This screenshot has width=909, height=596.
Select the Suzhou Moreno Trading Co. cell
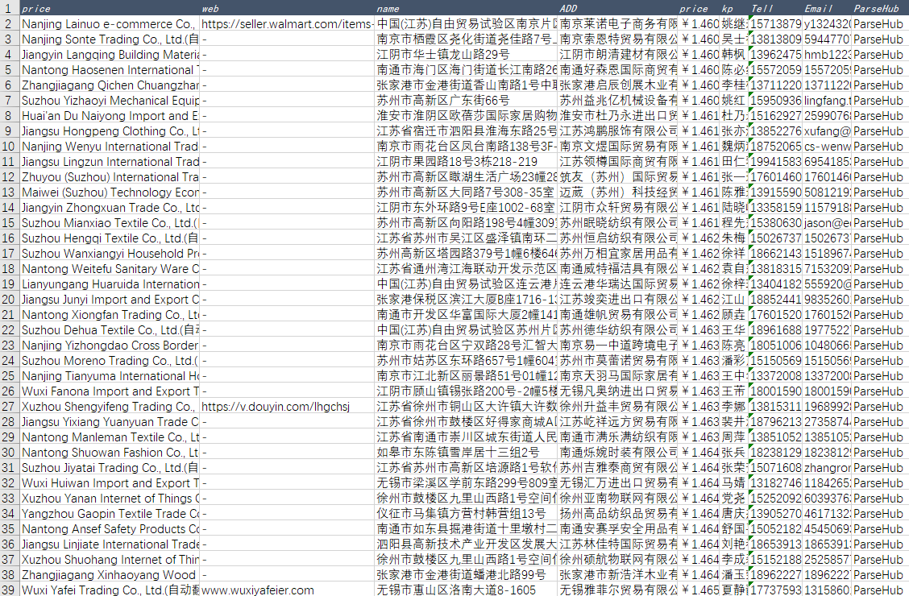coord(110,360)
